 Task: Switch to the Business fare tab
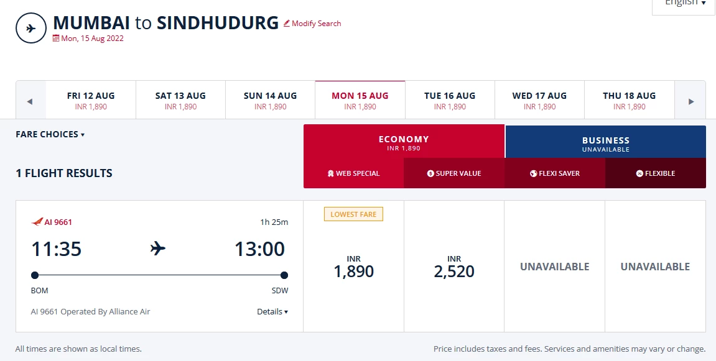[605, 142]
